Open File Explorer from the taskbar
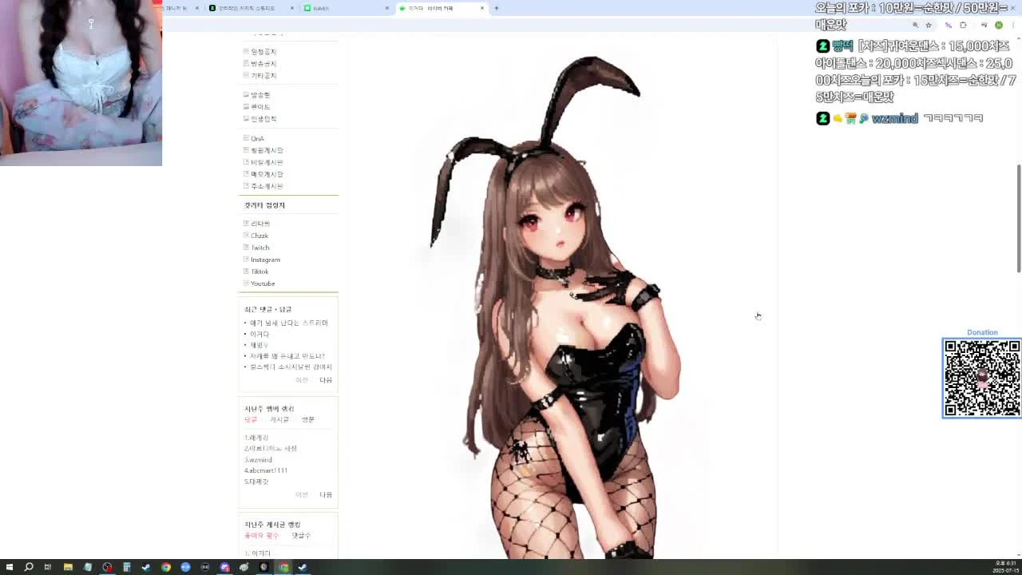 (x=68, y=567)
